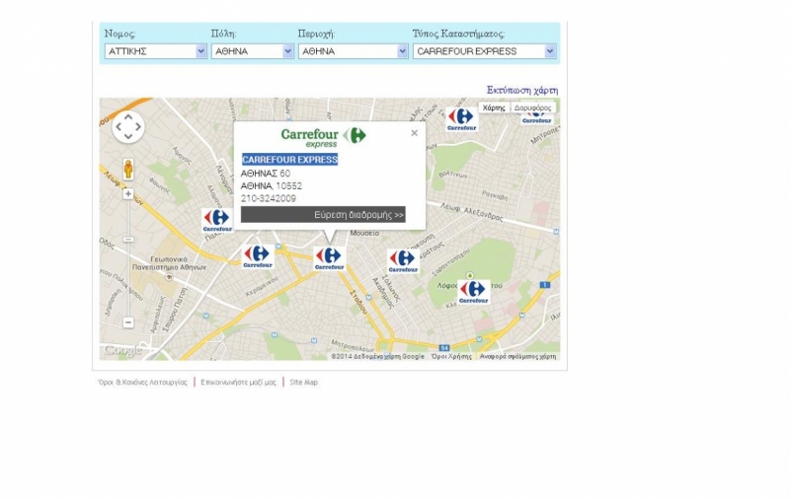Image resolution: width=790 pixels, height=499 pixels.
Task: Click the map pan control circle
Action: [x=128, y=127]
